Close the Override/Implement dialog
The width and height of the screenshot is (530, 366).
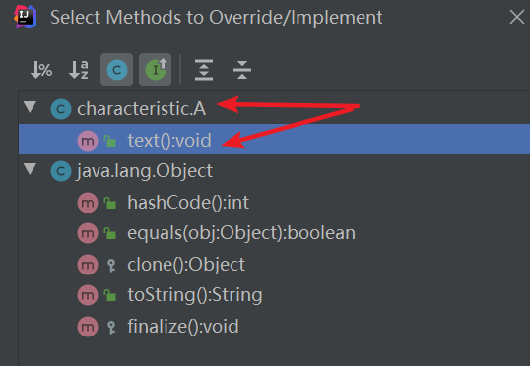(517, 17)
